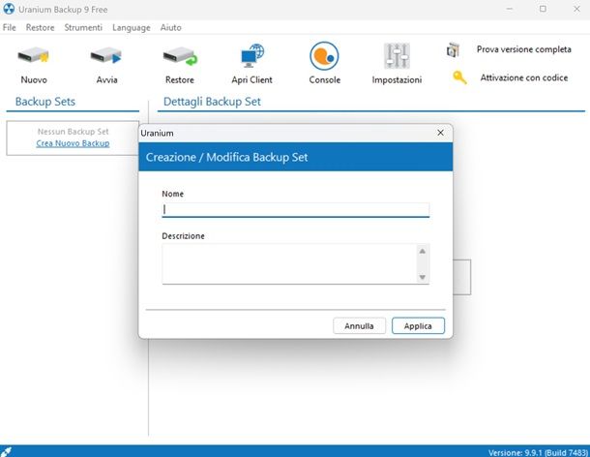Open the Console icon

(x=324, y=56)
